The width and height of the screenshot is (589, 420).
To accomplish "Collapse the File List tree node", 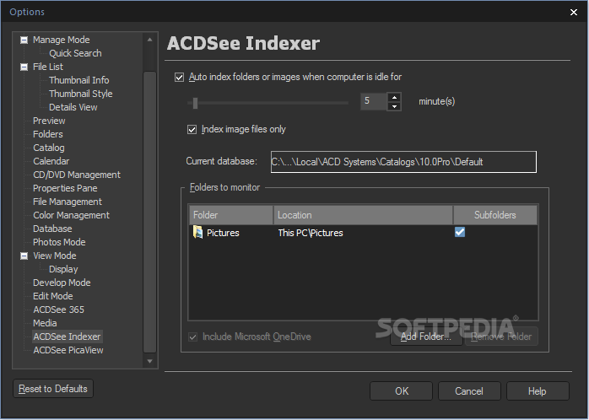I will 24,67.
